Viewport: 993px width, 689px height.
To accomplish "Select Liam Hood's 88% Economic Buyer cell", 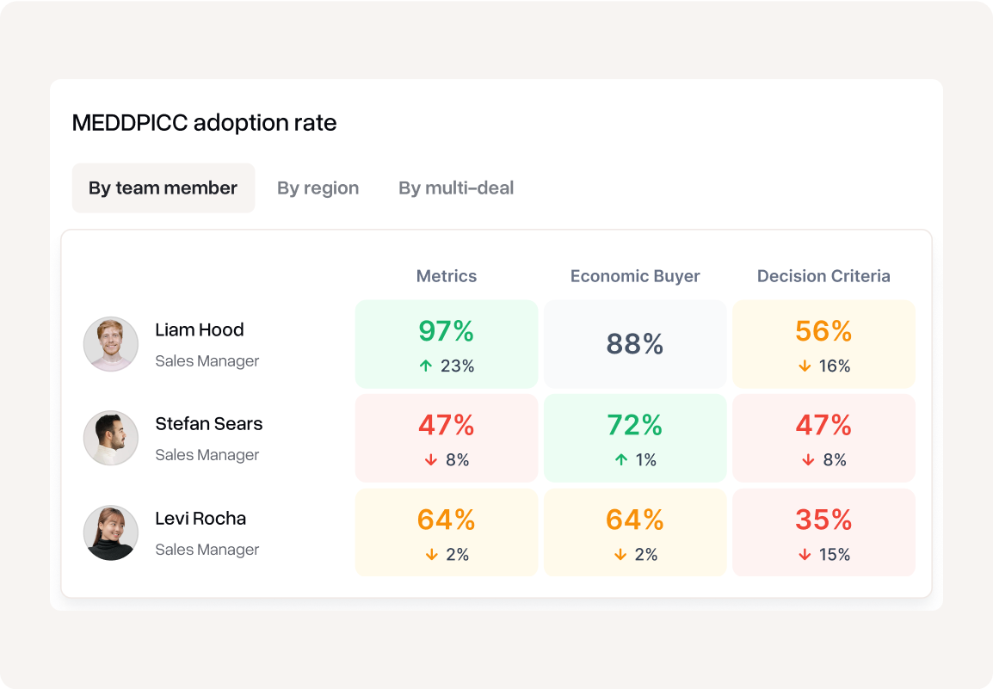I will click(635, 344).
